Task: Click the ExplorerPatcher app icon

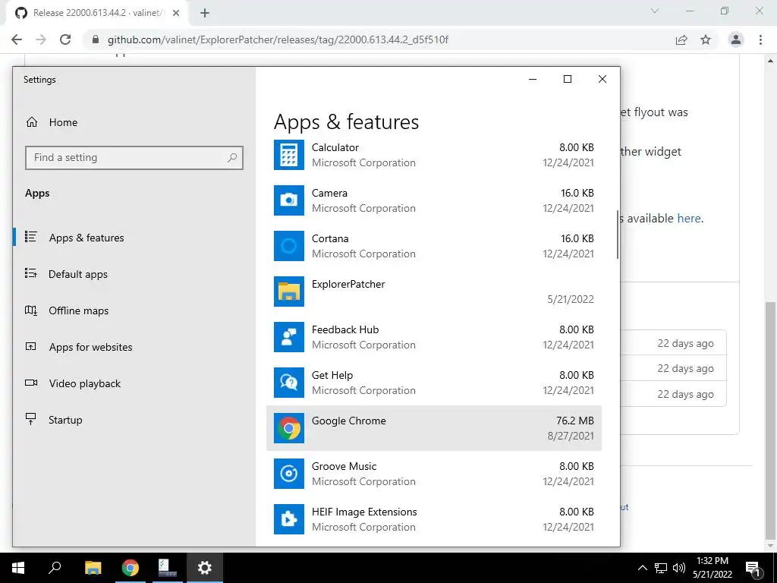Action: 289,291
